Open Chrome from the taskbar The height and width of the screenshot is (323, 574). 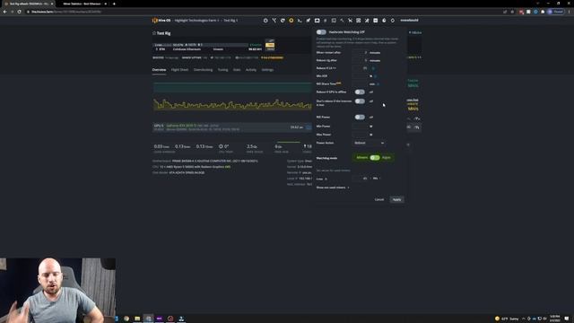pyautogui.click(x=126, y=319)
